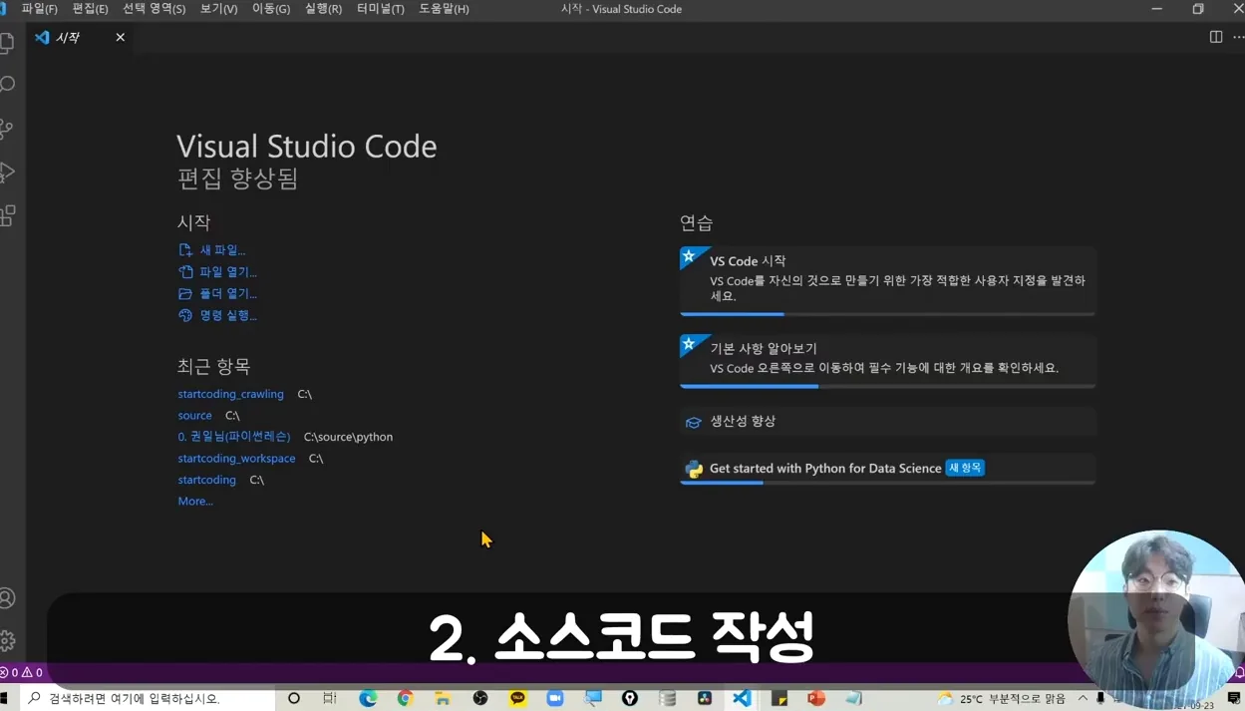This screenshot has height=711, width=1245.
Task: Open Microsoft Edge from taskbar
Action: [368, 698]
